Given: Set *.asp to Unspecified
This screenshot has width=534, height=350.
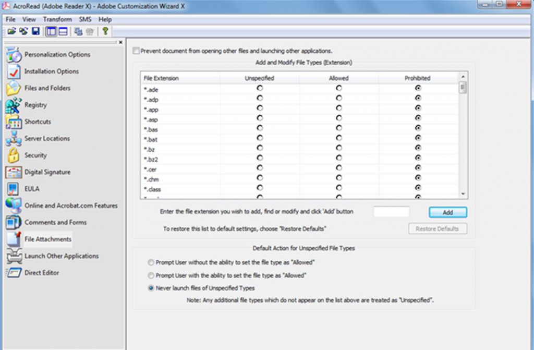Looking at the screenshot, I should tap(260, 118).
